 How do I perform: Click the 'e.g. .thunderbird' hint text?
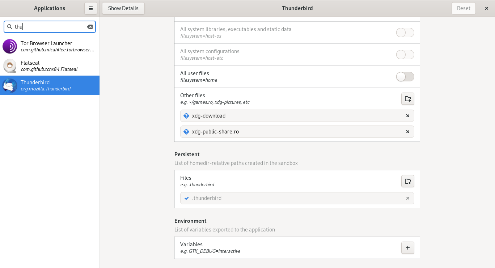[x=197, y=185]
